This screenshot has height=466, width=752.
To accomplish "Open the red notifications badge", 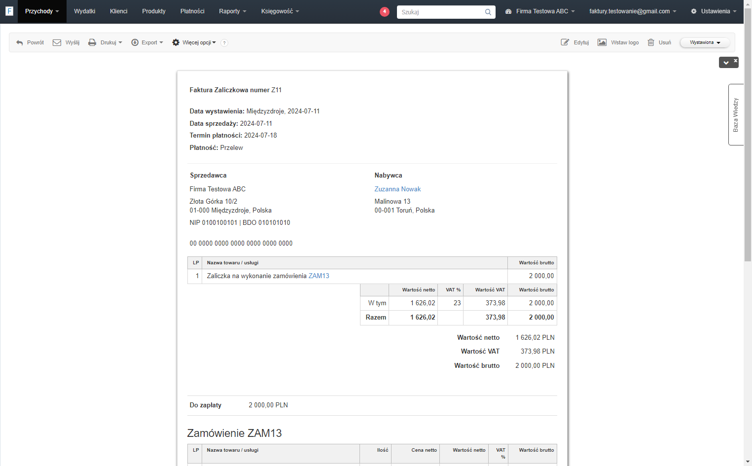I will point(385,11).
